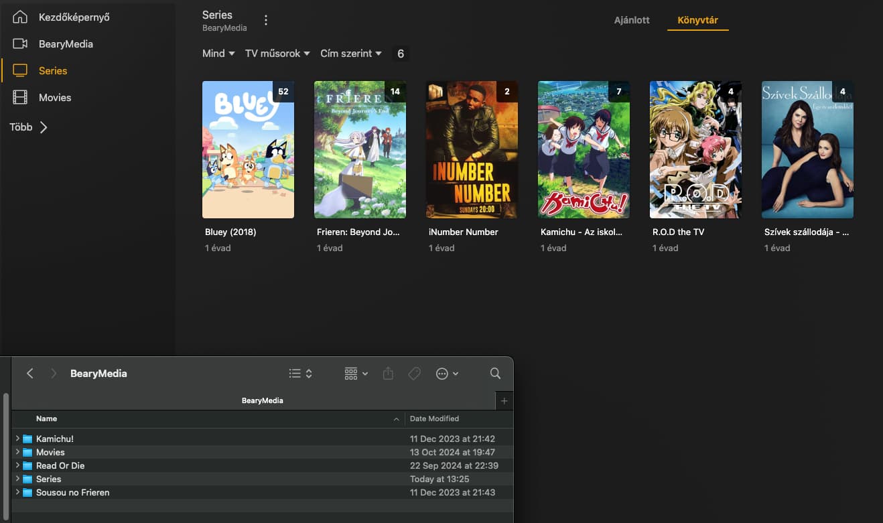Go forward in the Finder window
The width and height of the screenshot is (883, 523).
(54, 374)
